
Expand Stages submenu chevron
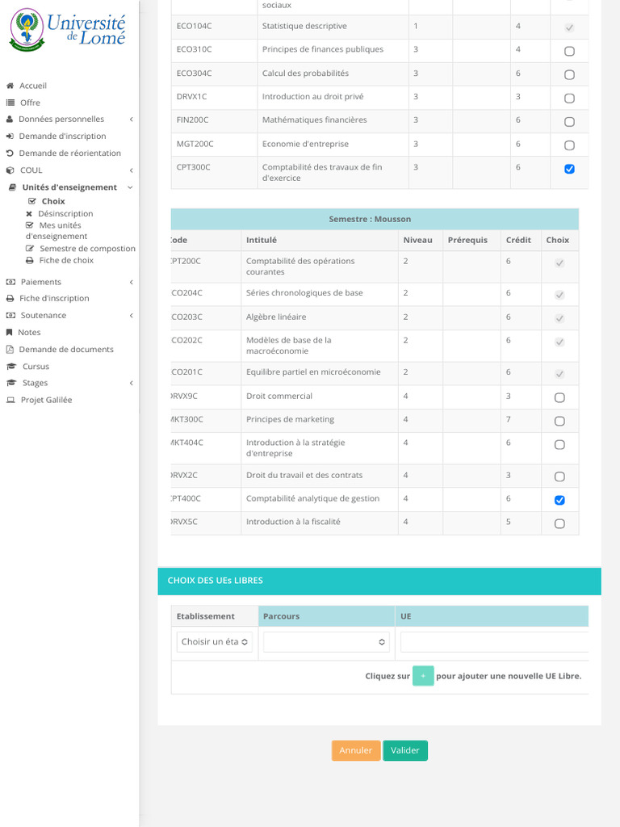[x=131, y=383]
